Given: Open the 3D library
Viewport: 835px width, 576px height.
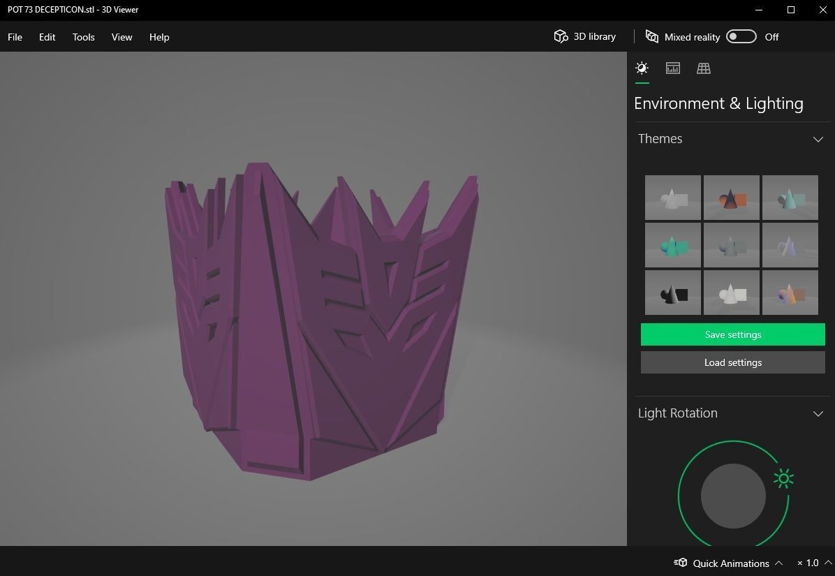Looking at the screenshot, I should click(585, 37).
